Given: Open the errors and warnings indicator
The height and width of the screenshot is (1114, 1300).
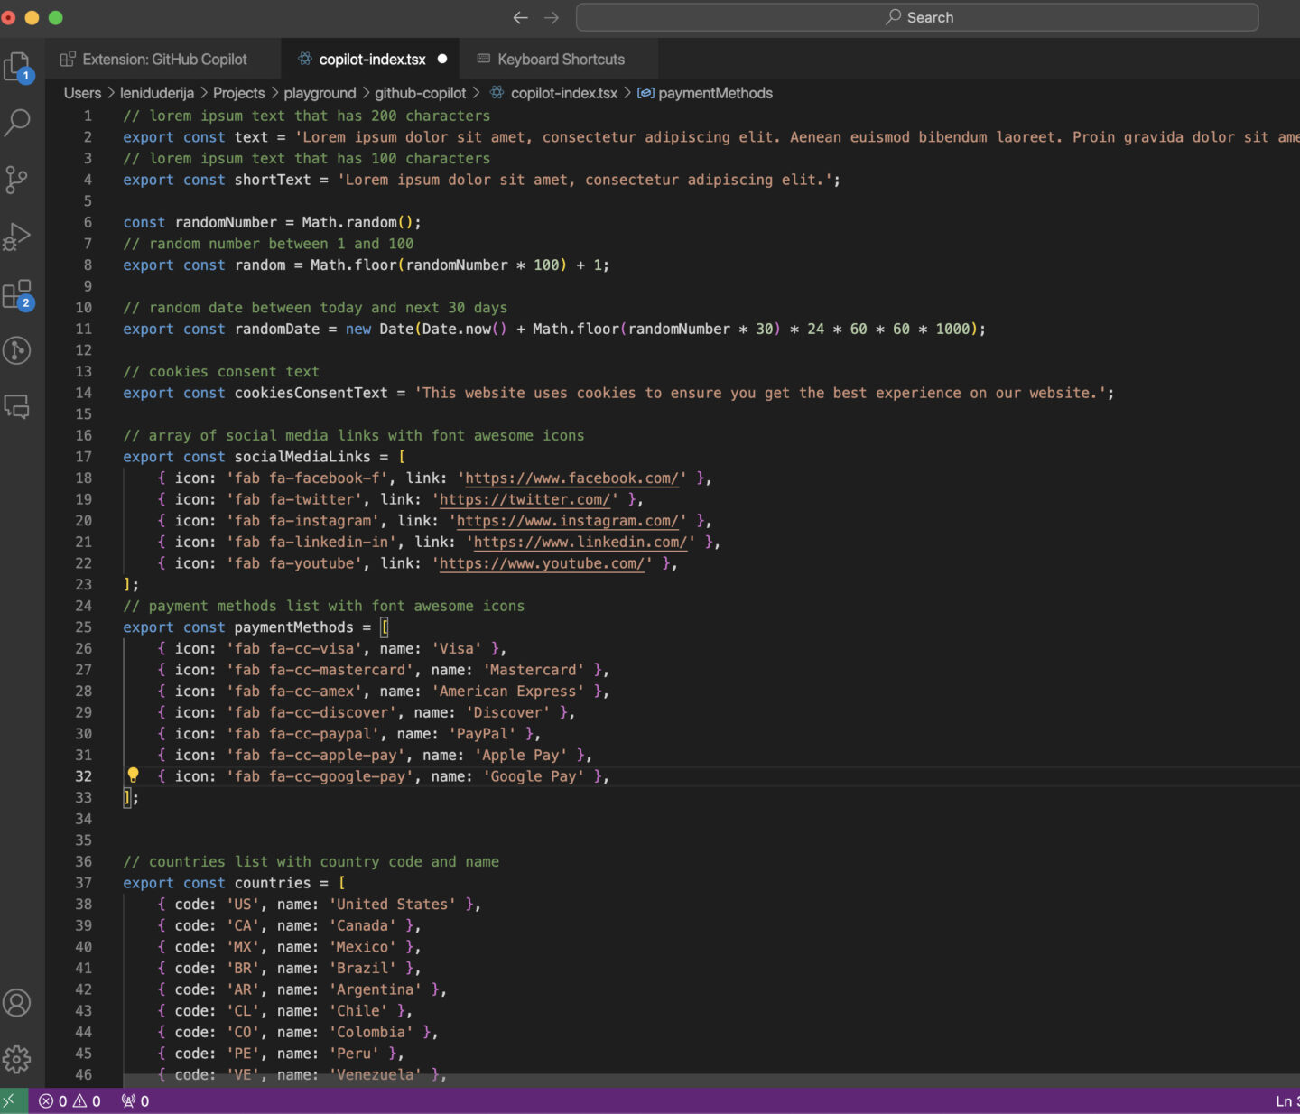Looking at the screenshot, I should (70, 1100).
